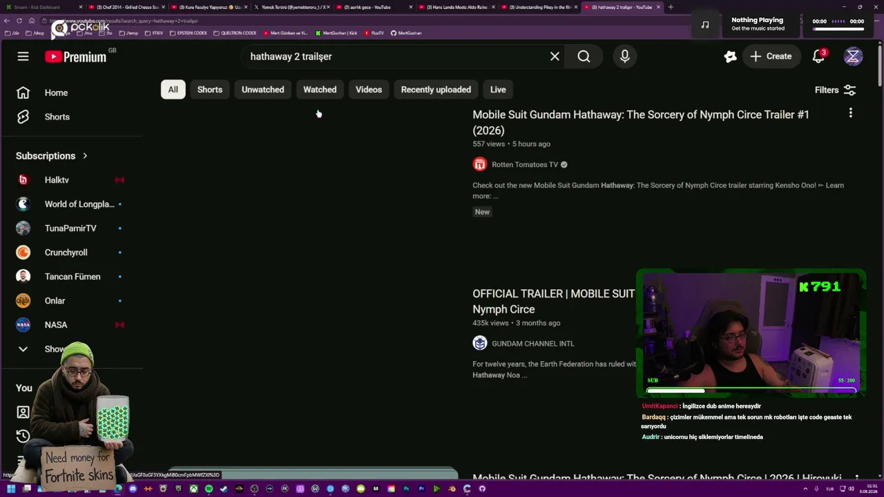Image resolution: width=884 pixels, height=497 pixels.
Task: Open GUNDAM CHANNEL INTL channel avatar
Action: [480, 343]
